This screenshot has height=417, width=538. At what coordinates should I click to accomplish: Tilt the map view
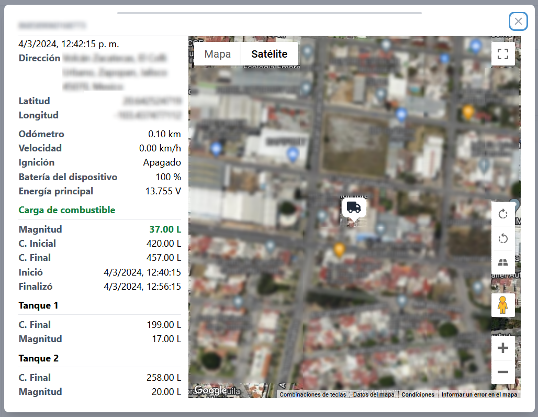[503, 264]
